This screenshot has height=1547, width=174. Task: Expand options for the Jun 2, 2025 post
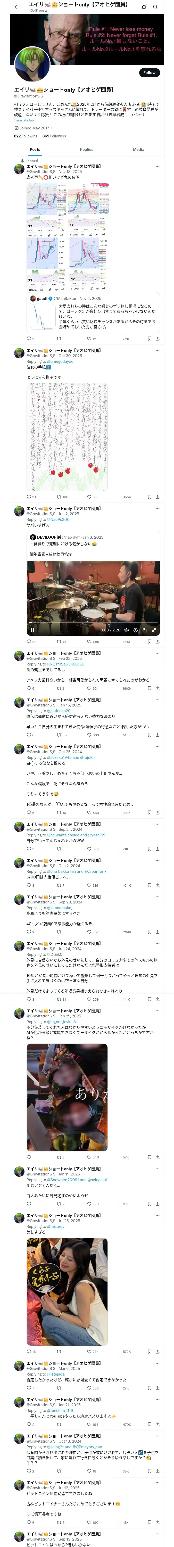coord(157,509)
